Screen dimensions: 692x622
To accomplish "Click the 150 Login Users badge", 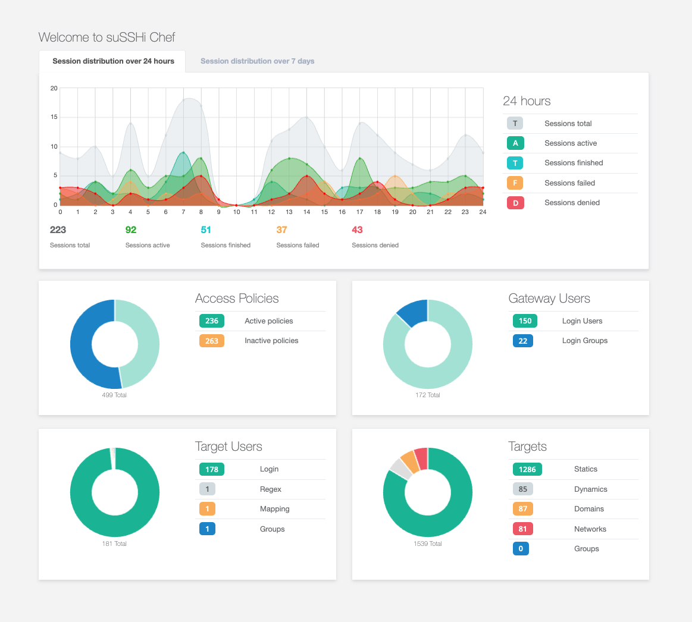I will [525, 321].
